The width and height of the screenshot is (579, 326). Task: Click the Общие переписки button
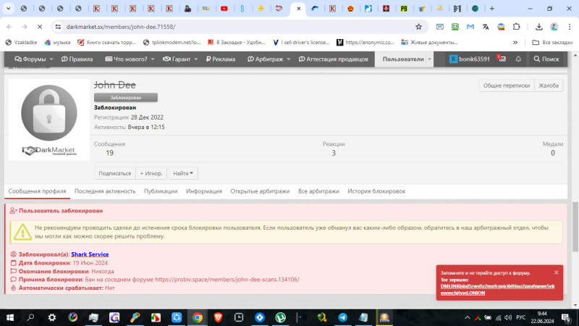coord(506,85)
